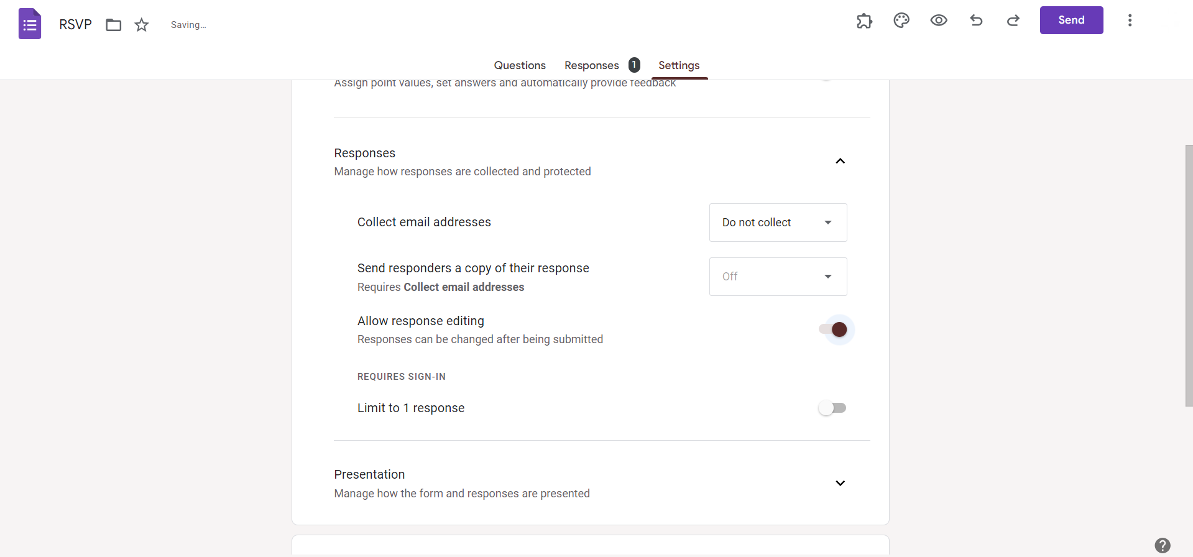The image size is (1193, 557).
Task: Click the RSVP form title
Action: click(x=75, y=24)
